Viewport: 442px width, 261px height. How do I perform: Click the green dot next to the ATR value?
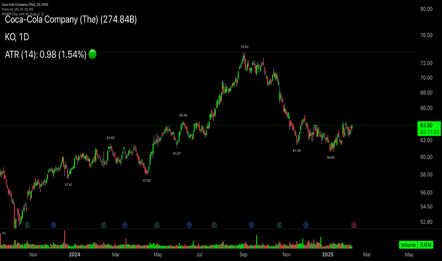click(x=92, y=54)
